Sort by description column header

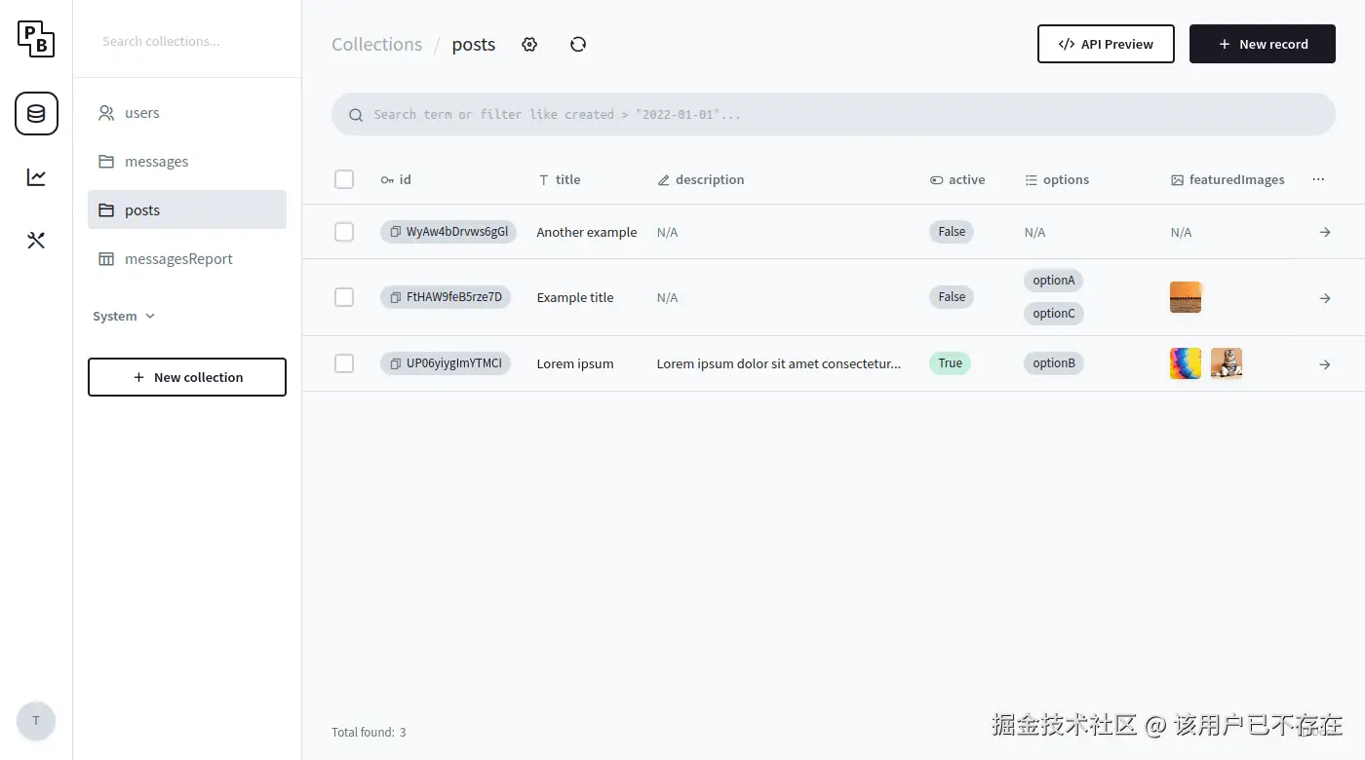coord(701,179)
